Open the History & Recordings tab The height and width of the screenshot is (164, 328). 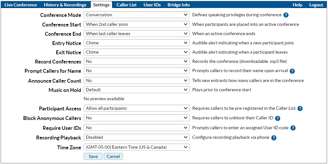pos(65,5)
